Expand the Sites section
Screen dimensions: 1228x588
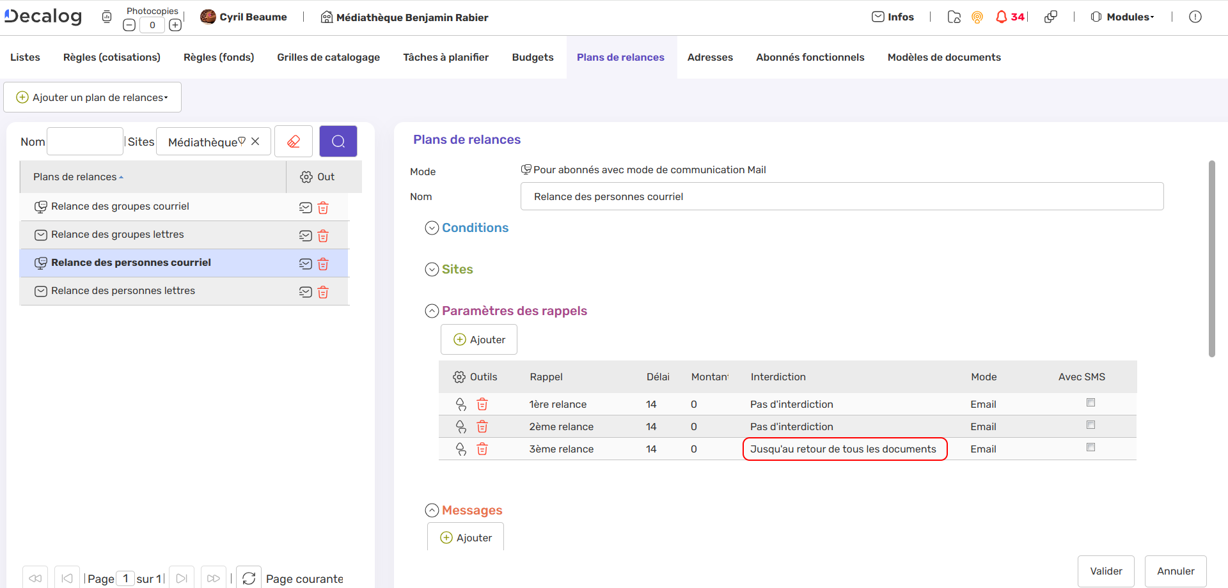tap(432, 270)
